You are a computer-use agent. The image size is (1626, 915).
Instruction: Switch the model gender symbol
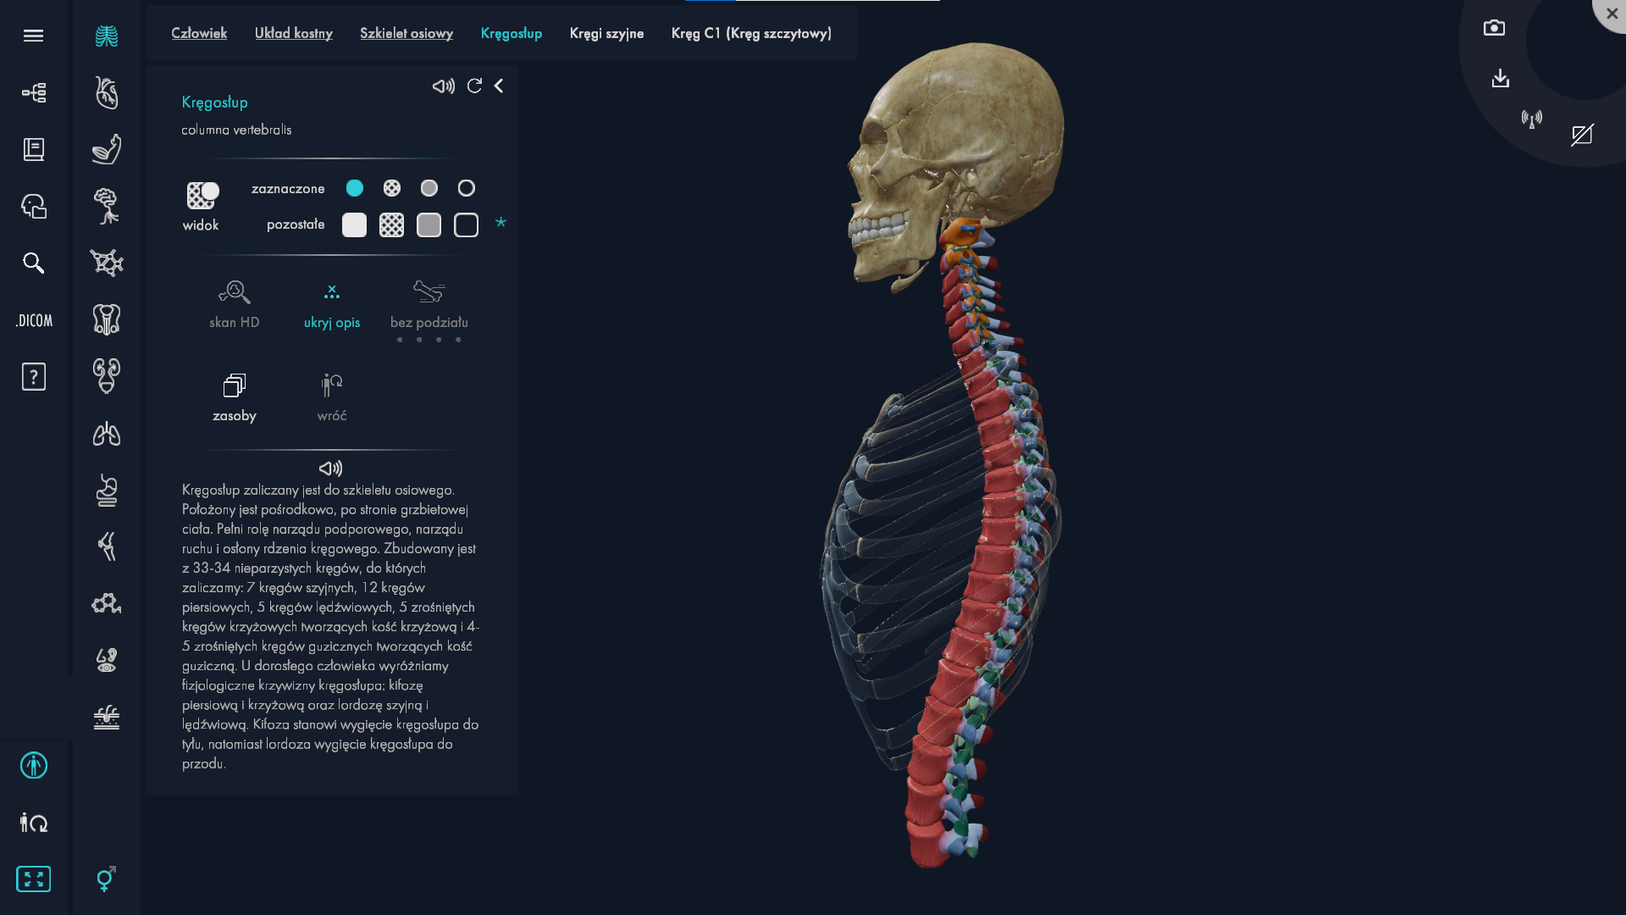(x=106, y=879)
